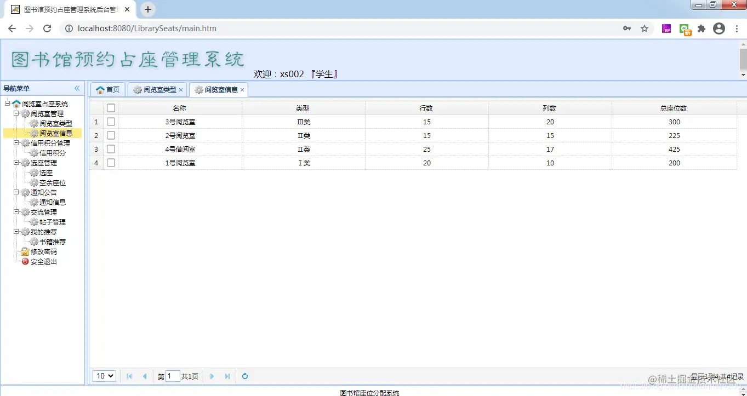
Task: Click the gear icon beside 书籍推荐
Action: tap(34, 242)
